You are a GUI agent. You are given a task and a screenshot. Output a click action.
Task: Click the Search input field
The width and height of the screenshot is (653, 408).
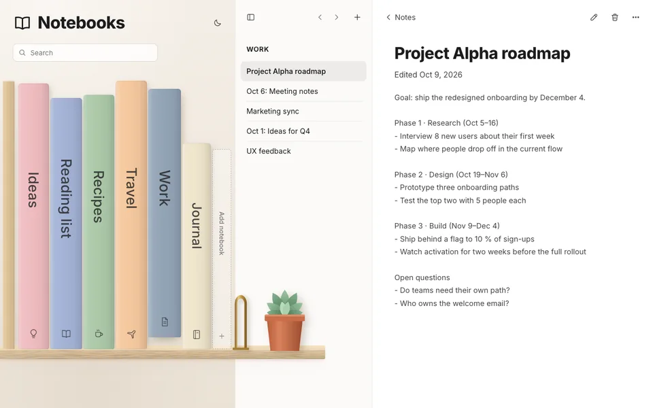(x=86, y=53)
